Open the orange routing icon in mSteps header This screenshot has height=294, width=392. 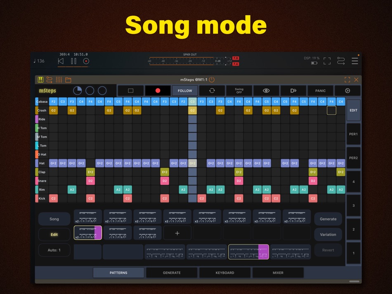click(49, 80)
